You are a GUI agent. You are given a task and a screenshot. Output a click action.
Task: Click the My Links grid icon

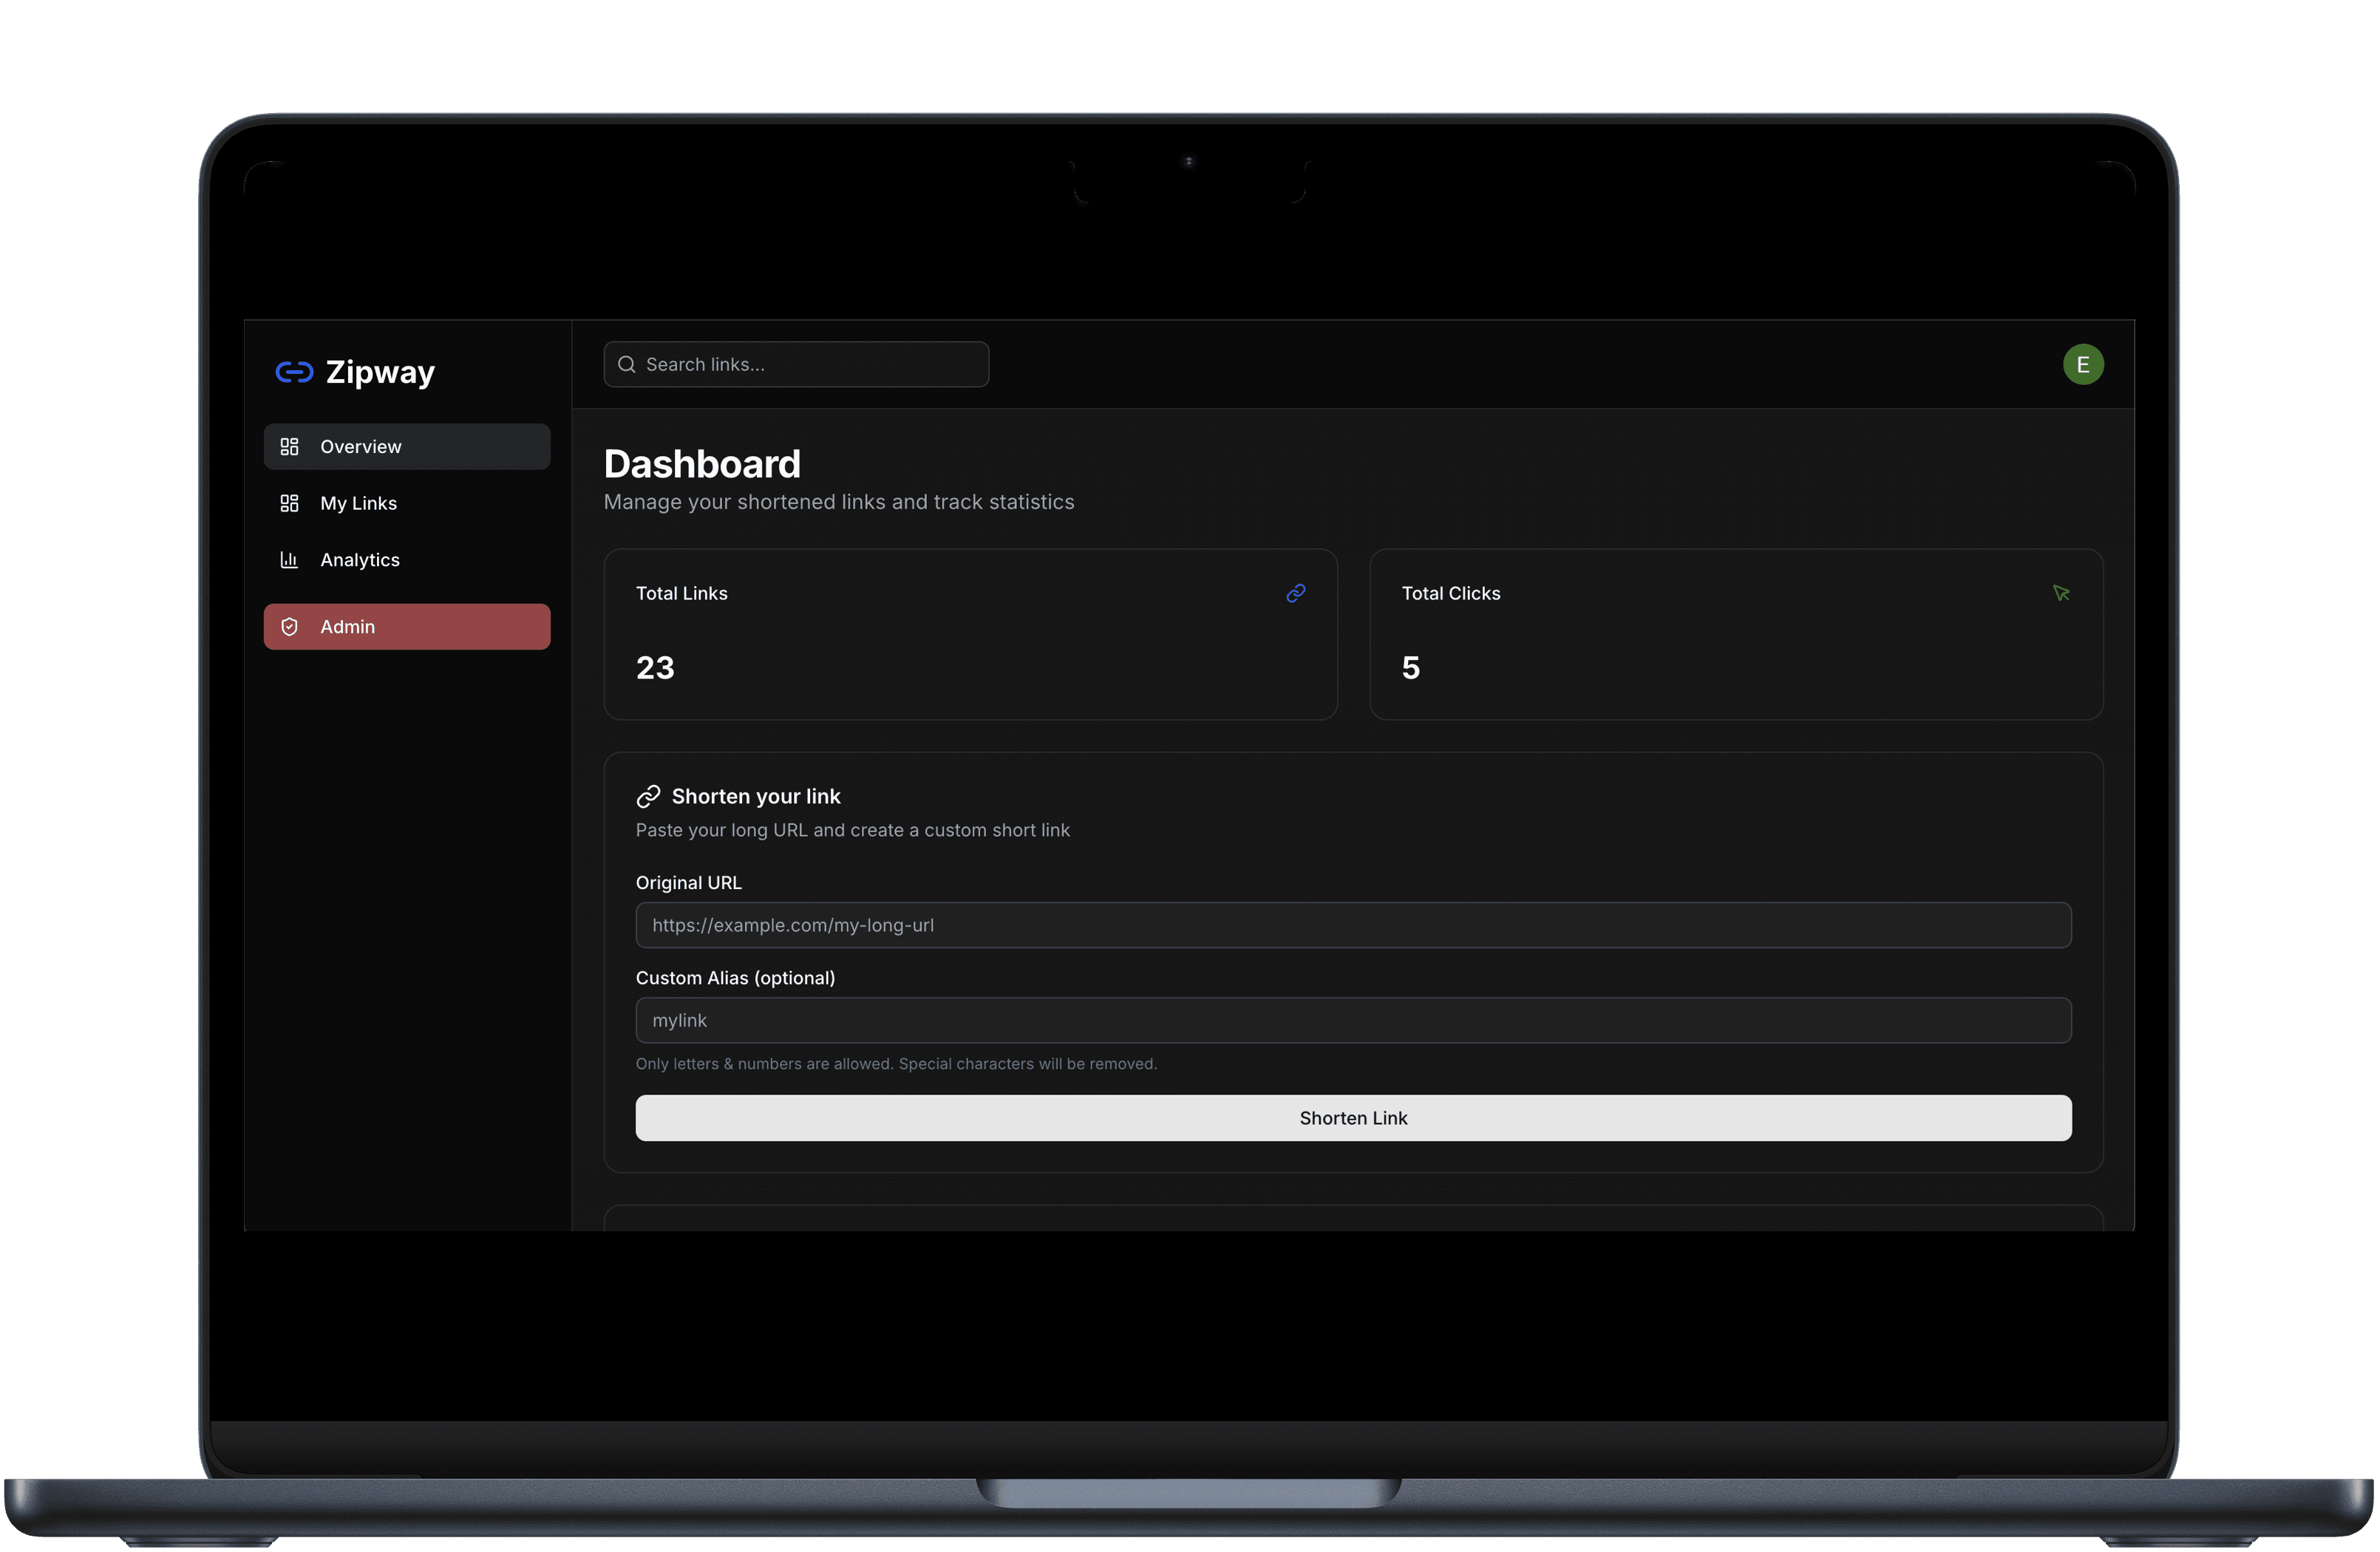[290, 503]
